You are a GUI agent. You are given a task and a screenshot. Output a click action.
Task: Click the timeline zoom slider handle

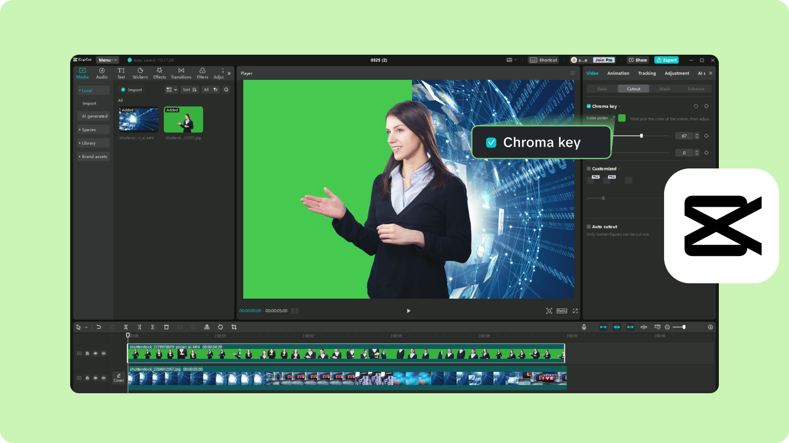click(x=684, y=327)
